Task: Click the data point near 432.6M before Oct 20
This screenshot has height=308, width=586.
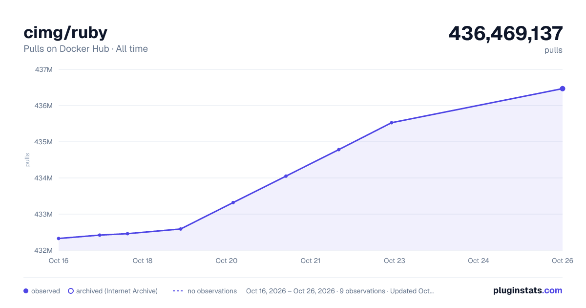Action: click(x=181, y=229)
